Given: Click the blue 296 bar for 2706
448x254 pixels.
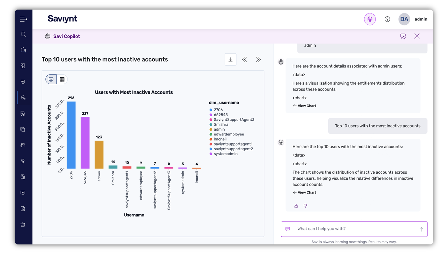Looking at the screenshot, I should coord(71,135).
